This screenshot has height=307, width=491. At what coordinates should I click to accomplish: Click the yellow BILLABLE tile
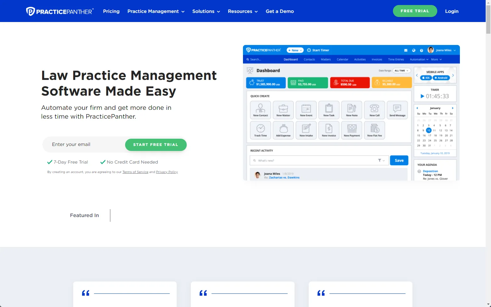pos(392,83)
